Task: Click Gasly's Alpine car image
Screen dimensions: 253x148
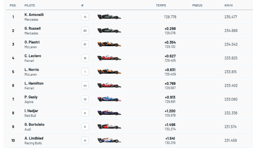Action: pos(109,99)
